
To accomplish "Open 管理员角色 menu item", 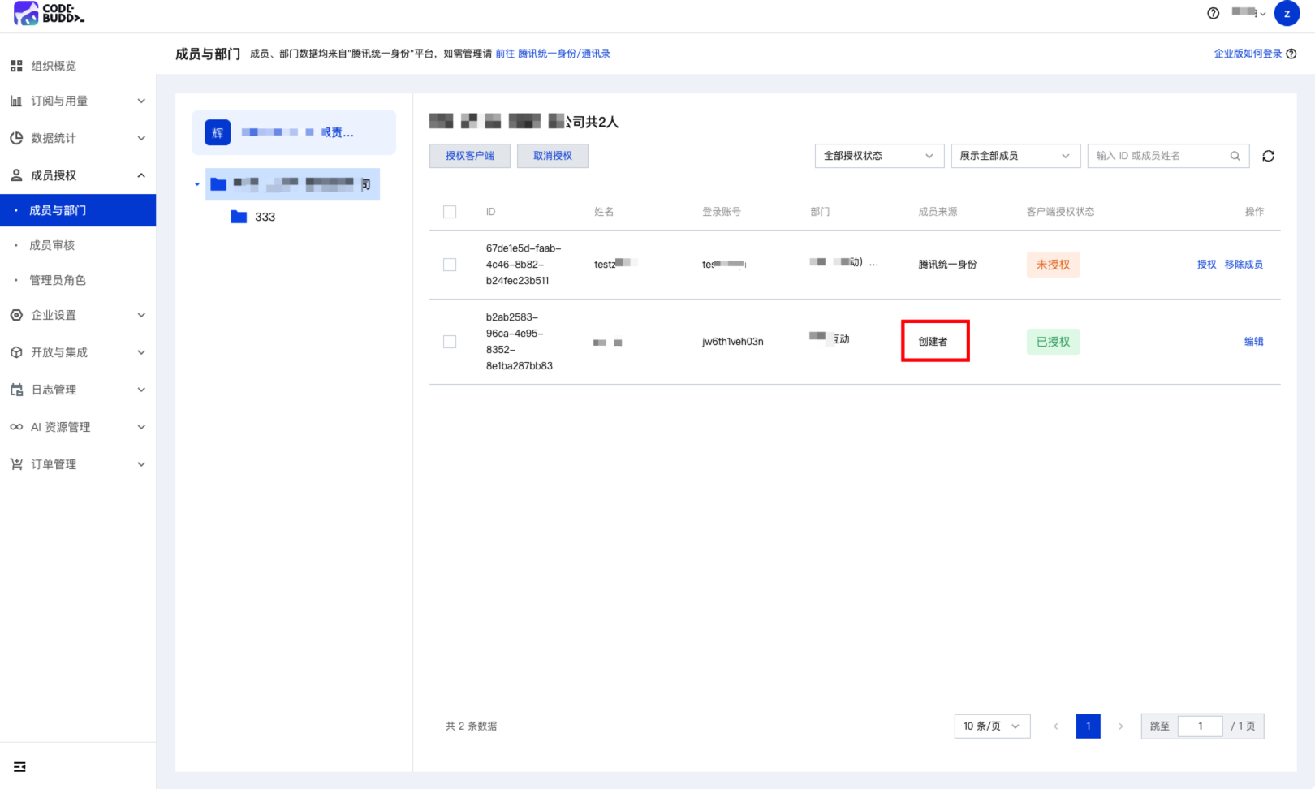I will tap(57, 280).
